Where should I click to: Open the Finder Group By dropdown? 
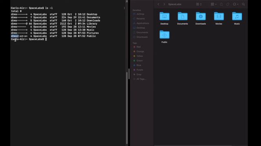pos(214,4)
